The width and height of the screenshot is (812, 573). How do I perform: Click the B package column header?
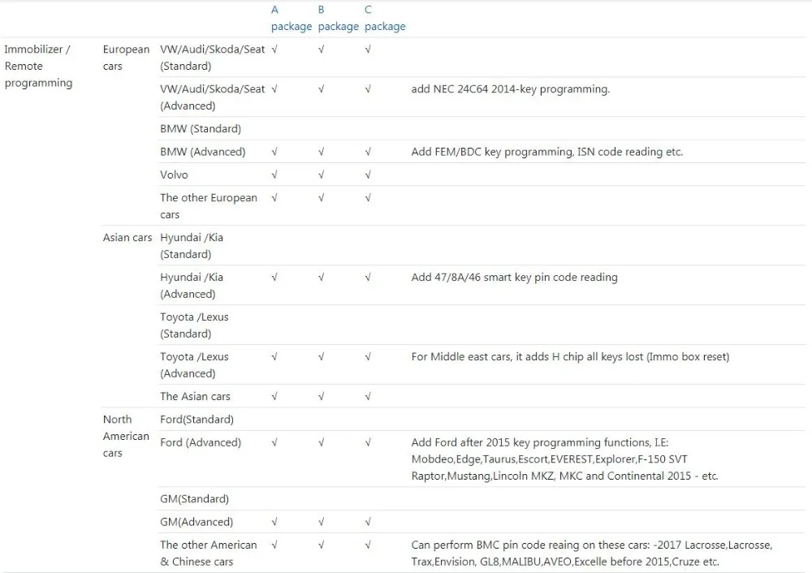338,18
